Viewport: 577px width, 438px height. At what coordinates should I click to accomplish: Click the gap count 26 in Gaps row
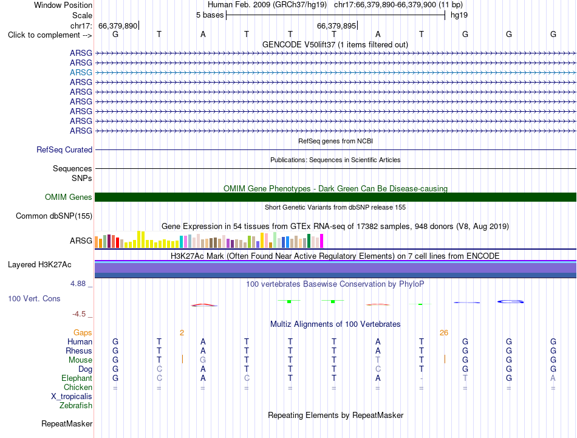pos(444,333)
